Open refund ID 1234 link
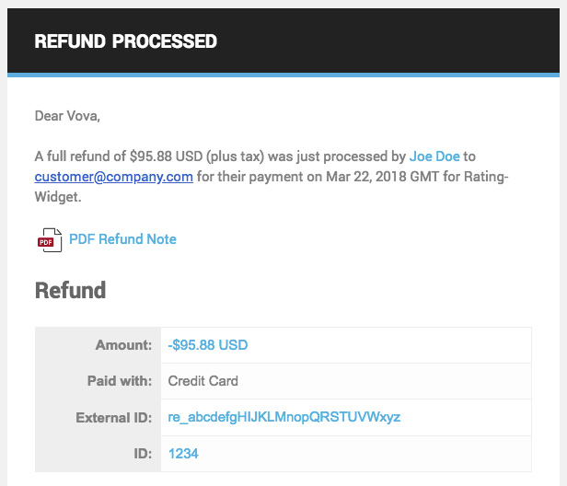The image size is (567, 486). point(183,453)
